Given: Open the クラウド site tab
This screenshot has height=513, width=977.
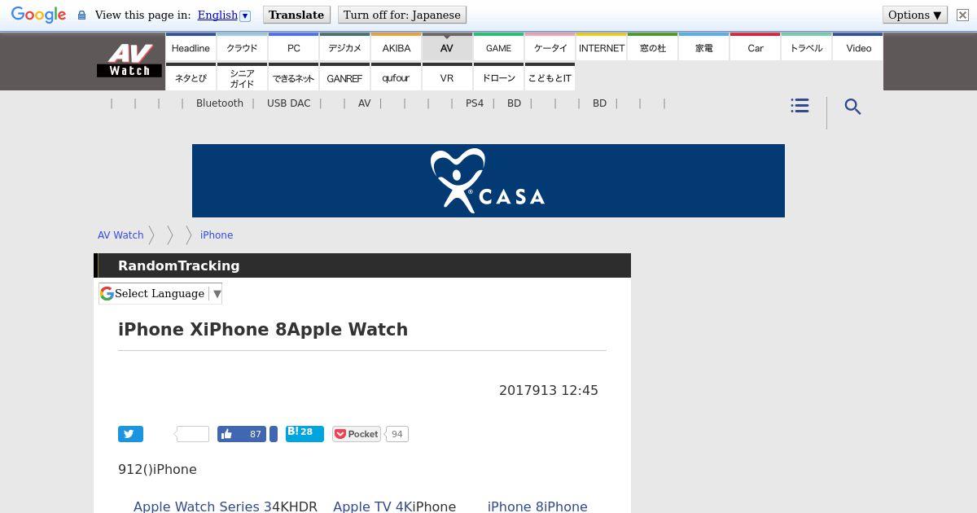Looking at the screenshot, I should [x=242, y=48].
